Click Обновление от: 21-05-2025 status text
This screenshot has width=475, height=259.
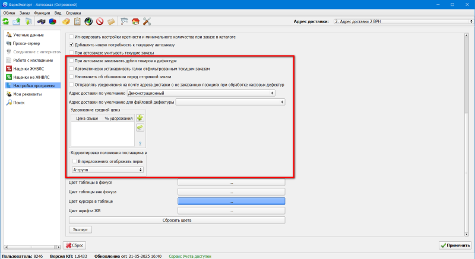point(128,256)
